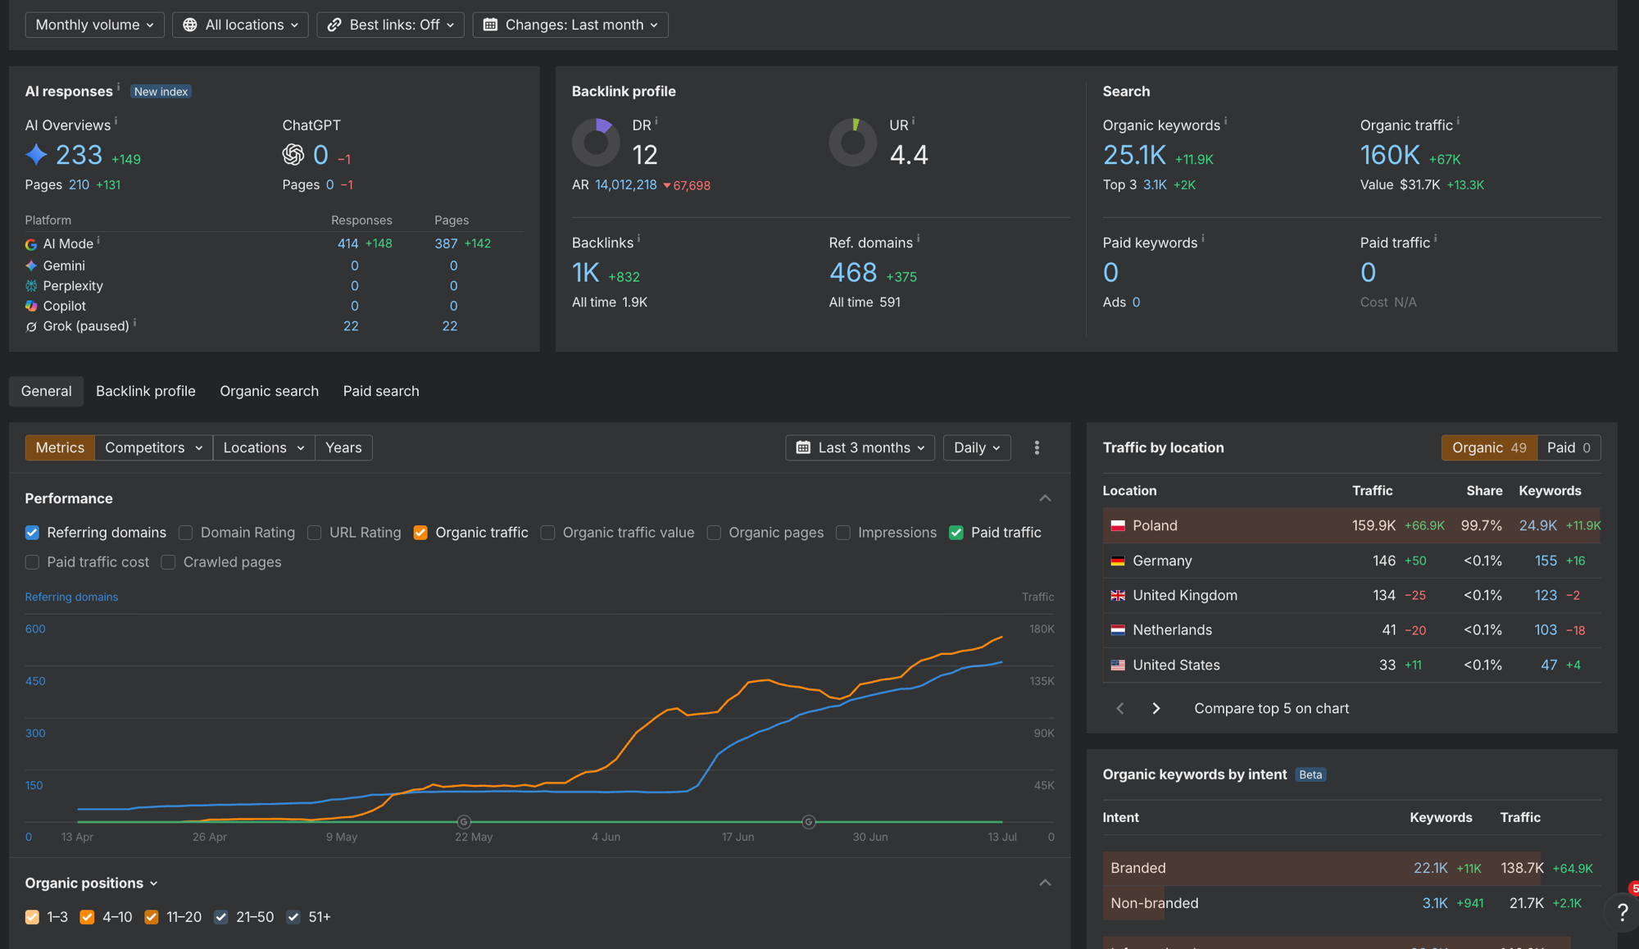Click the help question mark icon
Viewport: 1639px width, 949px height.
pyautogui.click(x=1623, y=911)
